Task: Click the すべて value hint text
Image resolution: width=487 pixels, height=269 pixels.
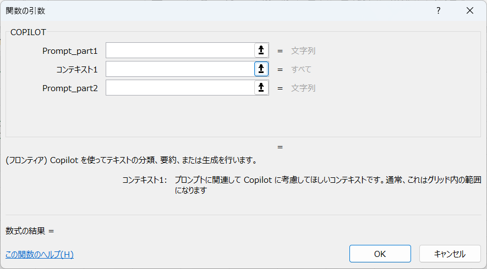Action: tap(301, 69)
